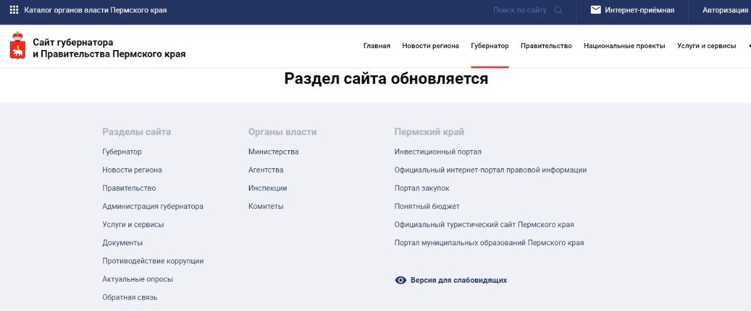The height and width of the screenshot is (311, 751).
Task: Open the Авторизация login link
Action: tap(725, 10)
